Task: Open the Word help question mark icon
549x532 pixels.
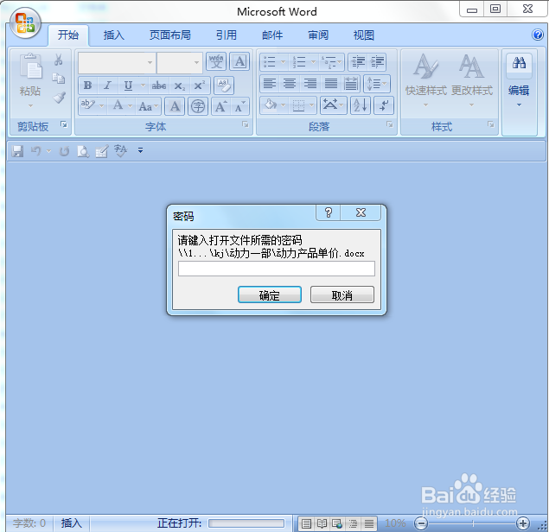Action: click(x=538, y=35)
